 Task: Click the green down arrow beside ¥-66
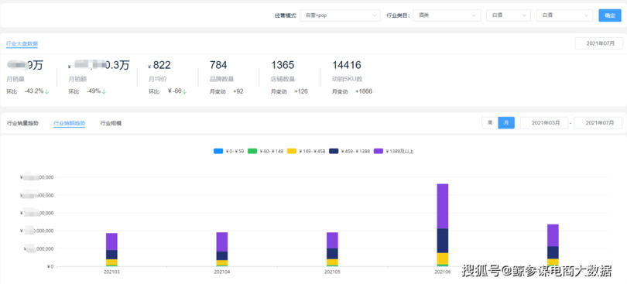pyautogui.click(x=185, y=91)
